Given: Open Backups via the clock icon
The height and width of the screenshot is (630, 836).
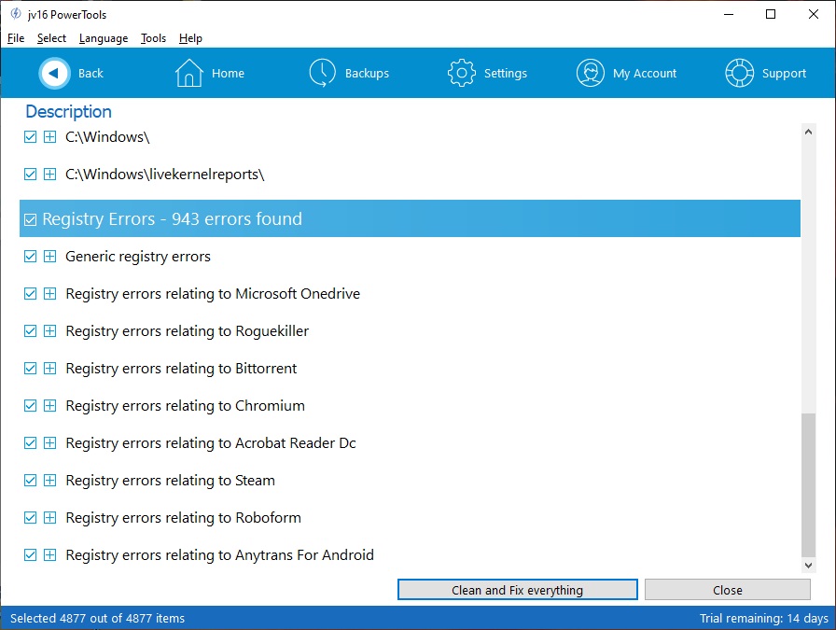Looking at the screenshot, I should [x=322, y=73].
